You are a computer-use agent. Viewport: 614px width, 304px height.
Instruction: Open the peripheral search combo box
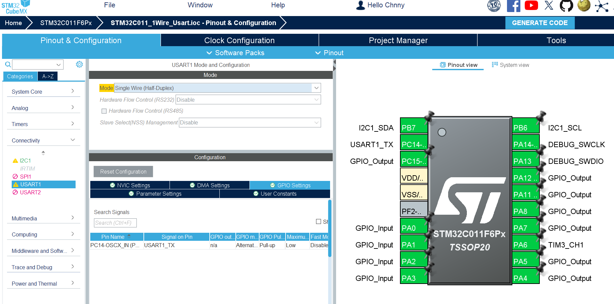[38, 65]
